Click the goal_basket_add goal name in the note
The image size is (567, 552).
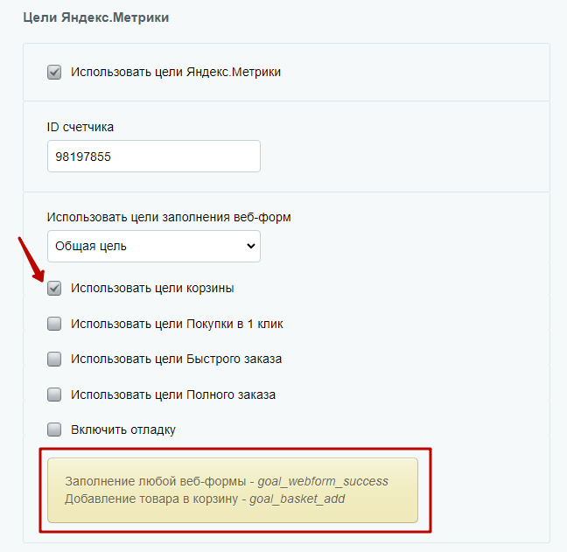(297, 499)
